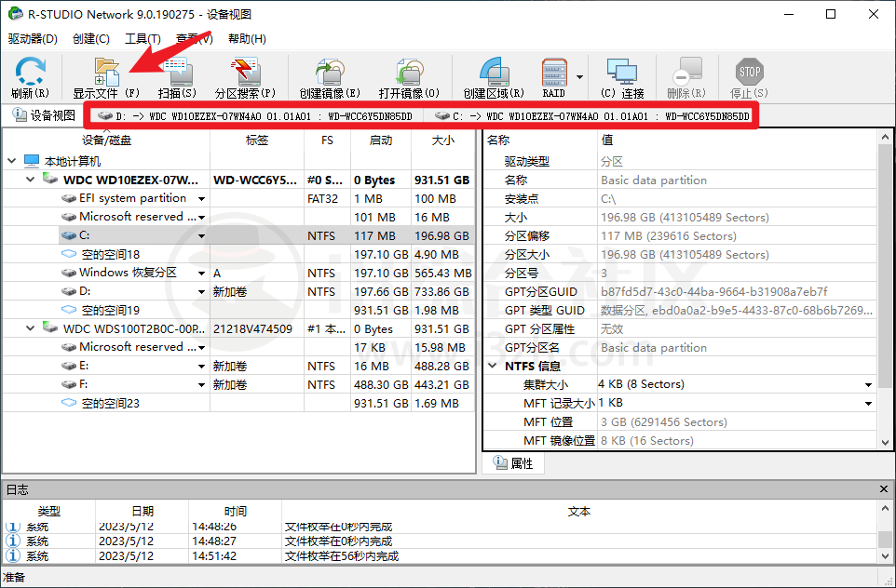Open the MFT 记录大小 value dropdown

click(x=869, y=404)
